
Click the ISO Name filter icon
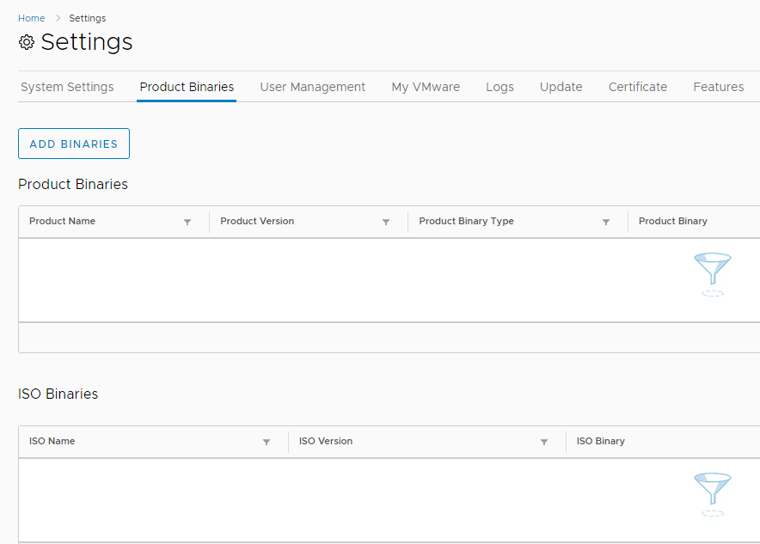[267, 443]
